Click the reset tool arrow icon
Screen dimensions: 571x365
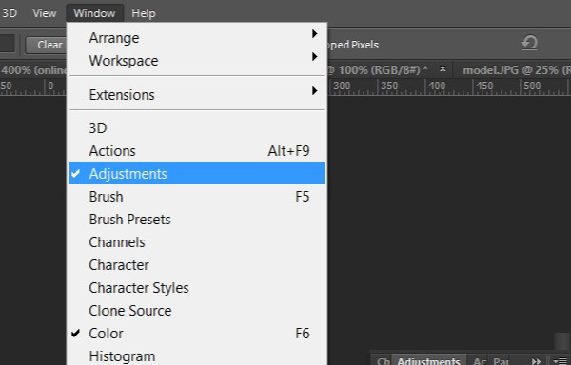click(529, 43)
